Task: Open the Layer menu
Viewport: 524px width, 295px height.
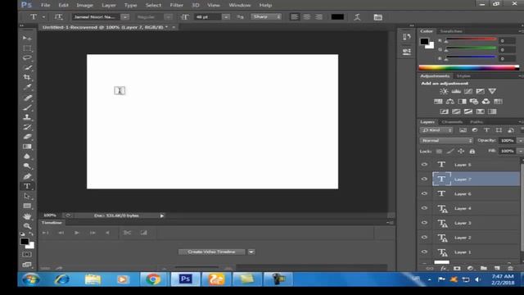Action: [x=109, y=5]
